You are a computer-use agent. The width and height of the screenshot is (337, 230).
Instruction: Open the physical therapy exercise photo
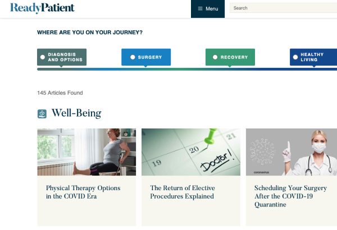click(86, 152)
